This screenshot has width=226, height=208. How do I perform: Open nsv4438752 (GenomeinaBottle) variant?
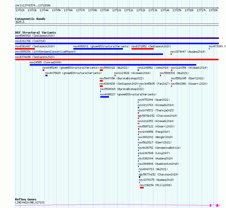[x=159, y=148]
